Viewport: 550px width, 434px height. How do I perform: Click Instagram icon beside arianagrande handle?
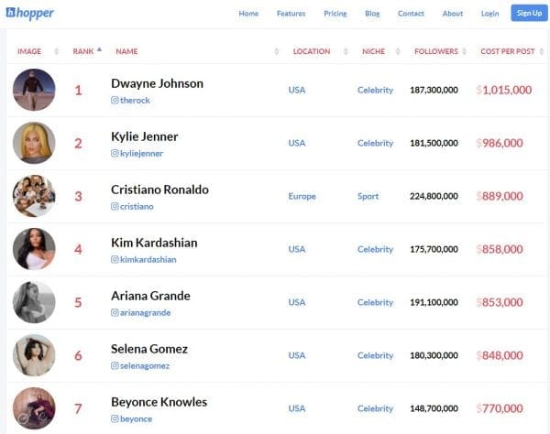pyautogui.click(x=115, y=313)
